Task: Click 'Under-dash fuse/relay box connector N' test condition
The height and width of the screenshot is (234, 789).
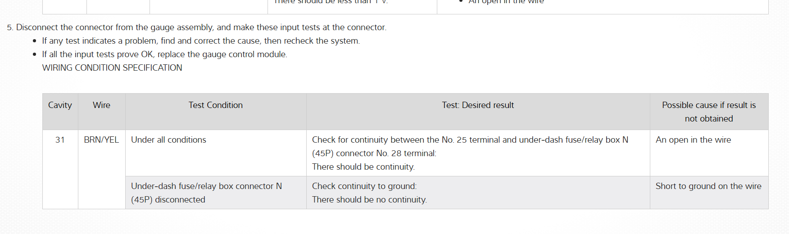Action: pos(206,186)
